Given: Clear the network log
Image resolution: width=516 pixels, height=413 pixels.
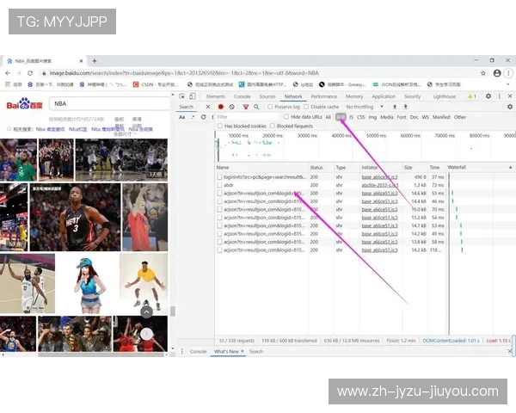Looking at the screenshot, I should 231,107.
